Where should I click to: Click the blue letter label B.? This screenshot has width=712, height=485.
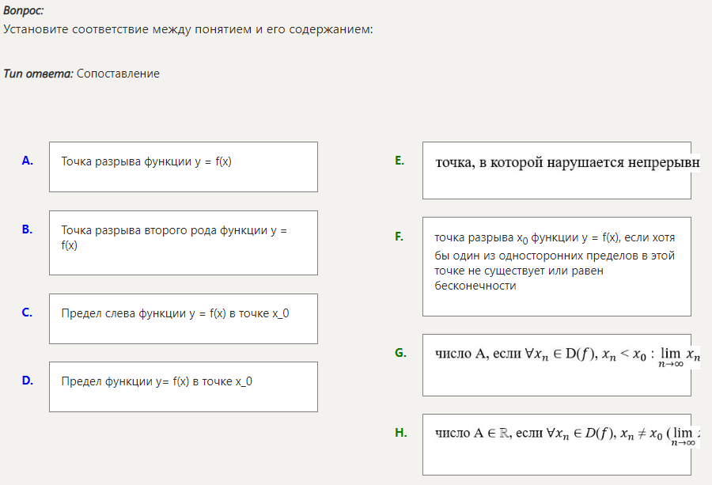coord(28,229)
